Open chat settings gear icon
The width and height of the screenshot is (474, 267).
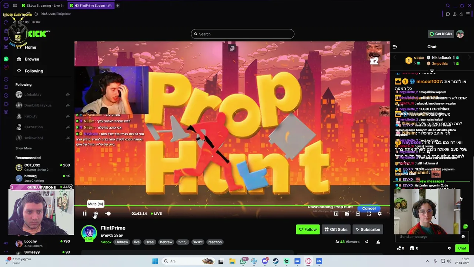[449, 248]
